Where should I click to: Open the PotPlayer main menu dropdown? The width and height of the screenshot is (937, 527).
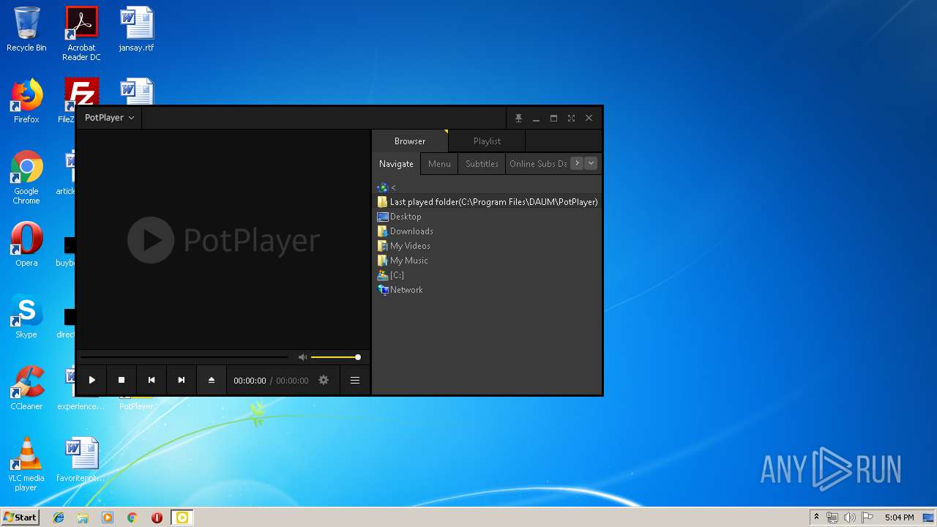[109, 118]
